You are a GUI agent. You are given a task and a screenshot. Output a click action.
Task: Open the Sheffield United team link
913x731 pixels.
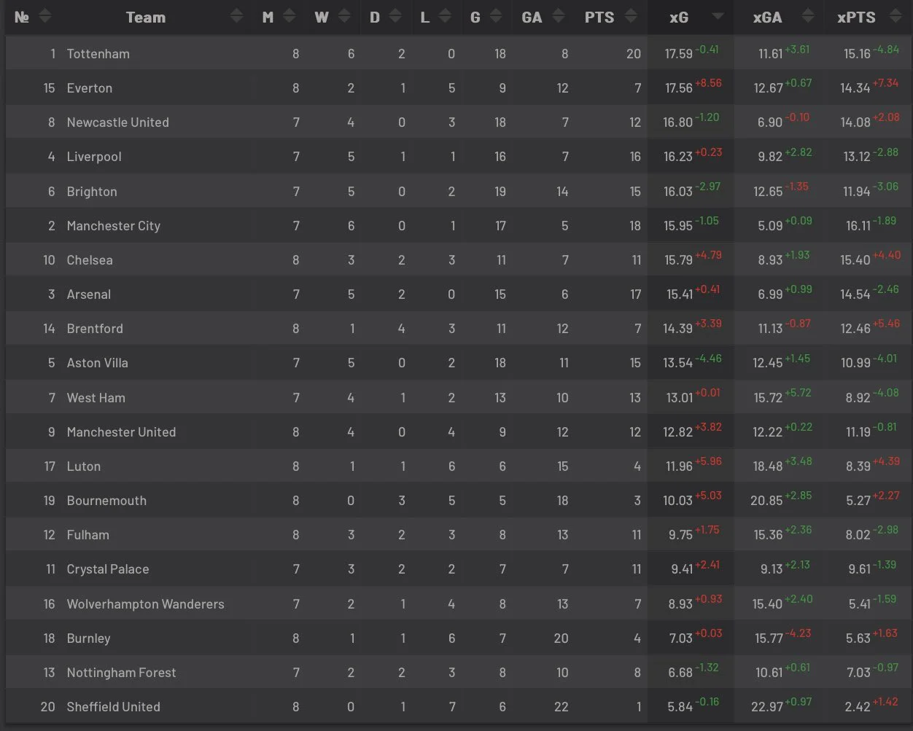(113, 707)
